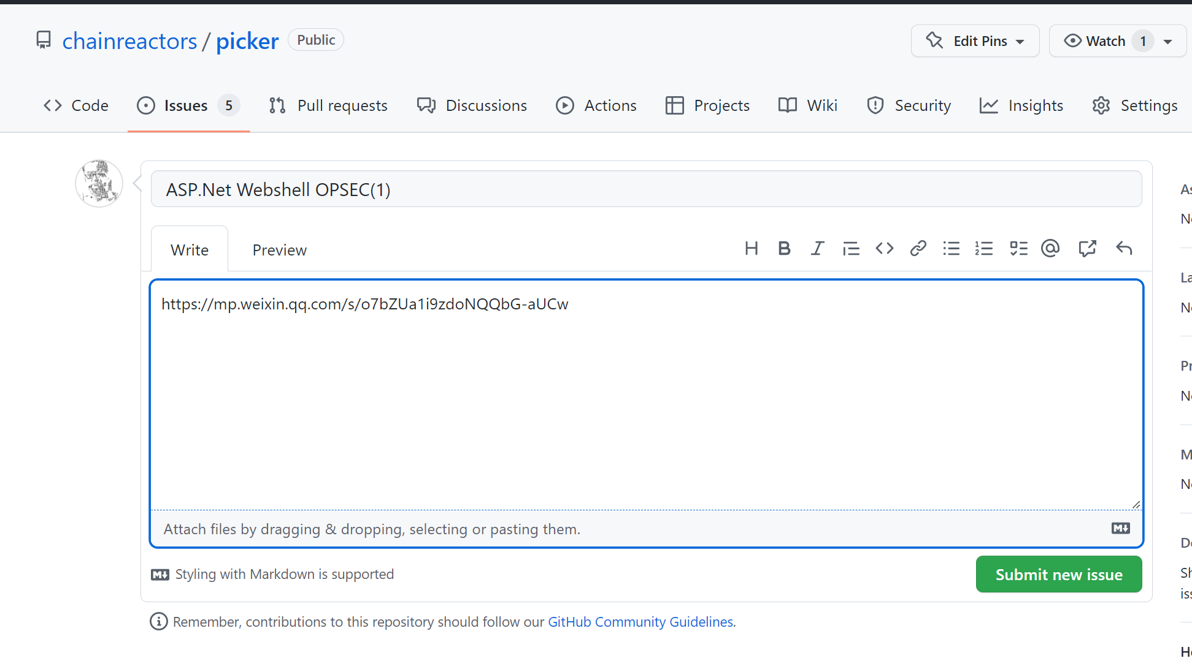The width and height of the screenshot is (1192, 669).
Task: Open GitHub Community Guidelines link
Action: 640,622
